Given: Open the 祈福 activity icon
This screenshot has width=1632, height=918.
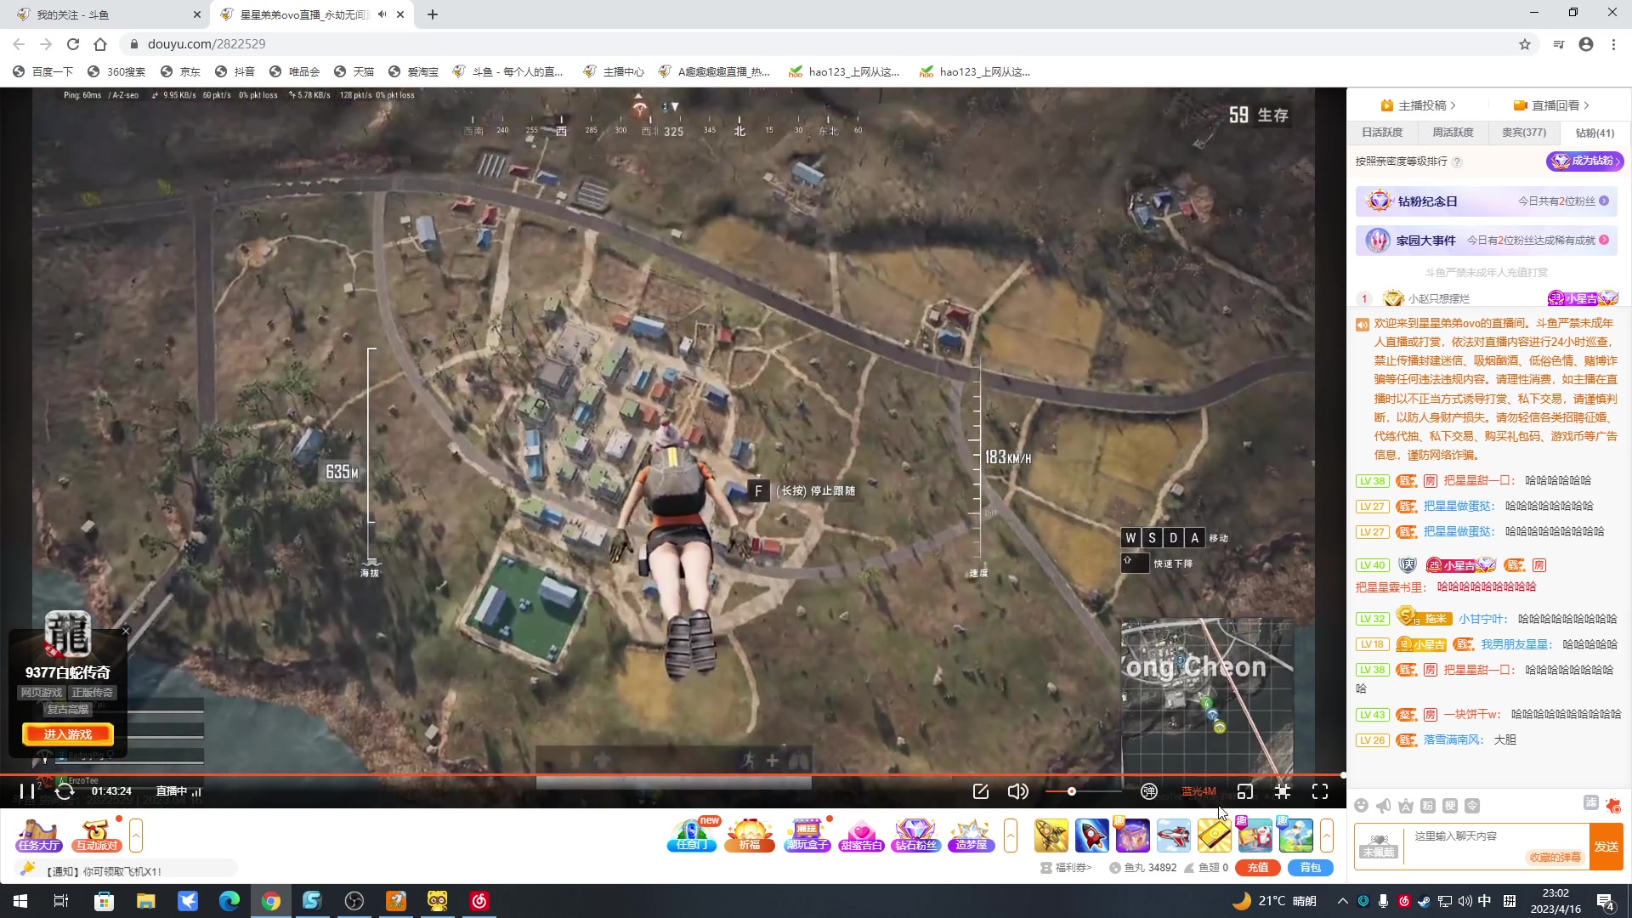Looking at the screenshot, I should point(749,835).
